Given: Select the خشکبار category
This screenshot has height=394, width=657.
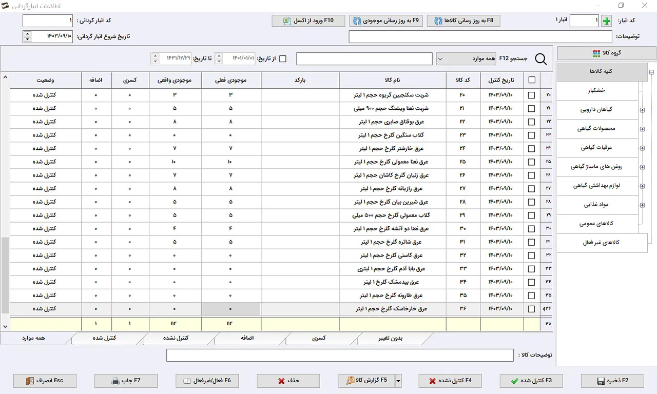Looking at the screenshot, I should (x=597, y=91).
